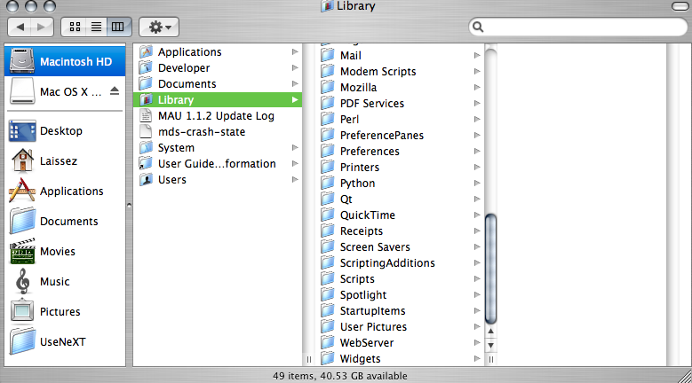Open Pictures from the sidebar
This screenshot has width=692, height=383.
coord(65,312)
